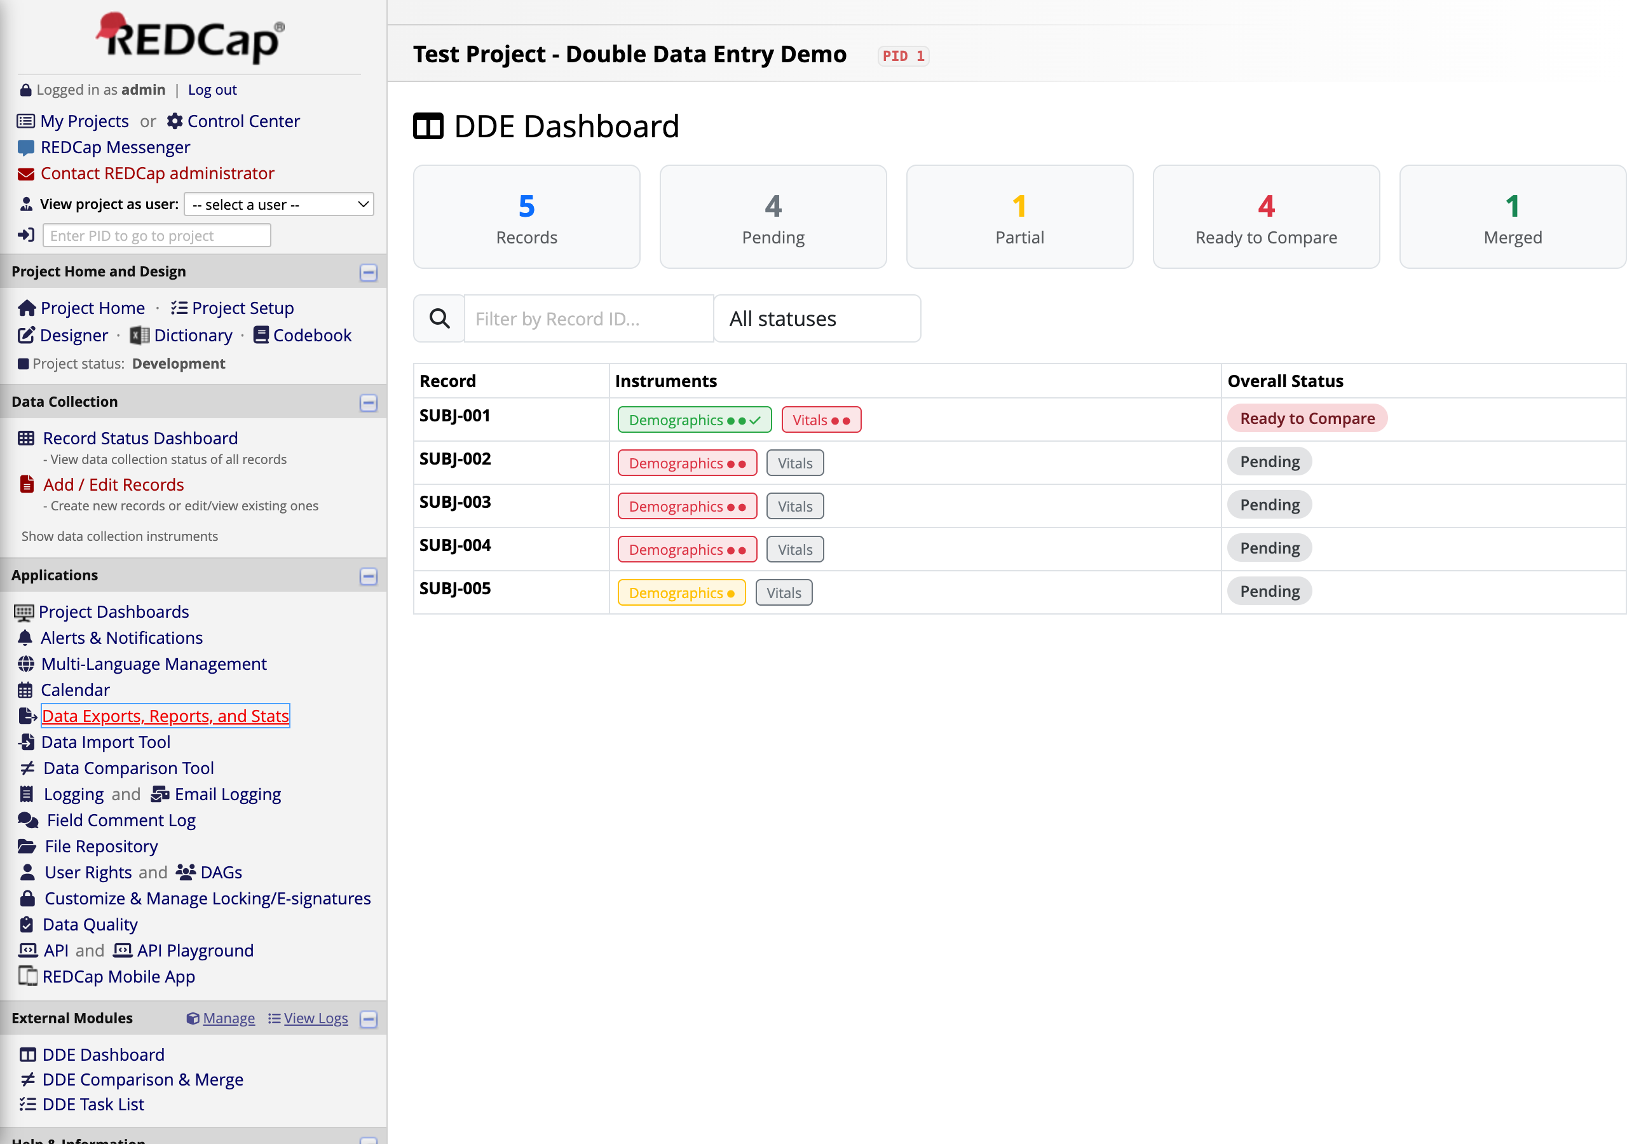Open Email Logging
Screen dimensions: 1627x1144
tap(228, 794)
